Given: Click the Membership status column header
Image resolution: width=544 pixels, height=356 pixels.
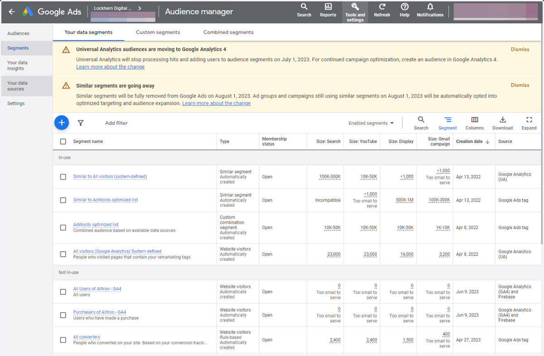Looking at the screenshot, I should click(x=274, y=141).
